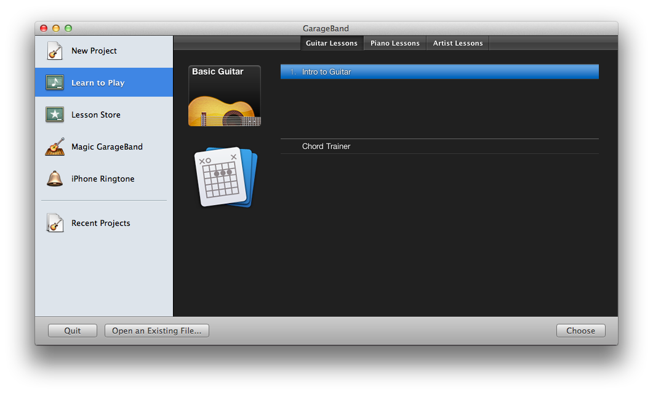The height and width of the screenshot is (394, 653).
Task: Switch to the Artist Lessons tab
Action: [x=458, y=43]
